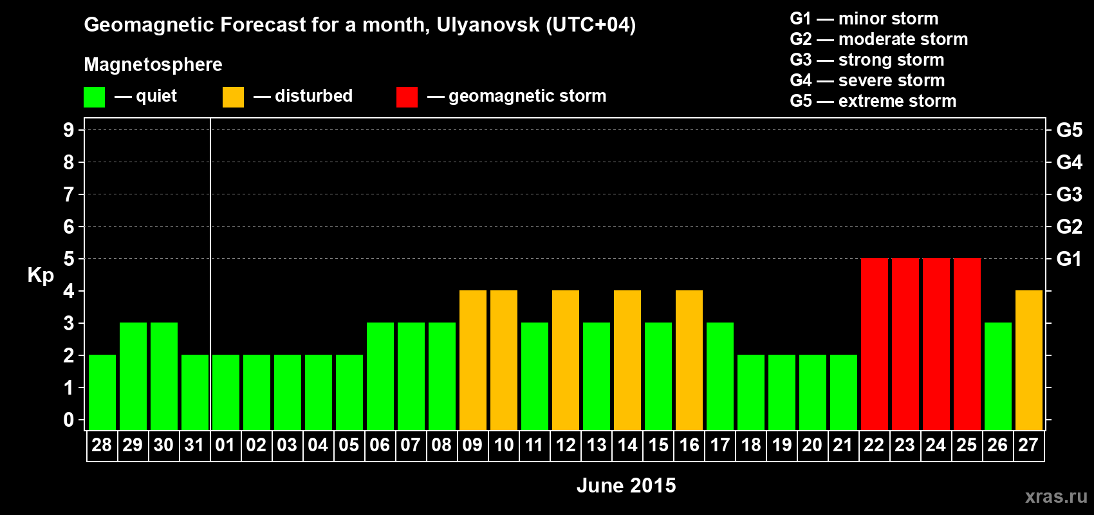Image resolution: width=1094 pixels, height=515 pixels.
Task: Click the green bar for day 13
Action: [x=597, y=376]
